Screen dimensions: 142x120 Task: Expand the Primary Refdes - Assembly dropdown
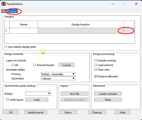[58, 74]
